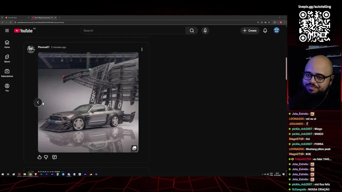Open a new browser tab
This screenshot has width=342, height=192.
[x=59, y=18]
